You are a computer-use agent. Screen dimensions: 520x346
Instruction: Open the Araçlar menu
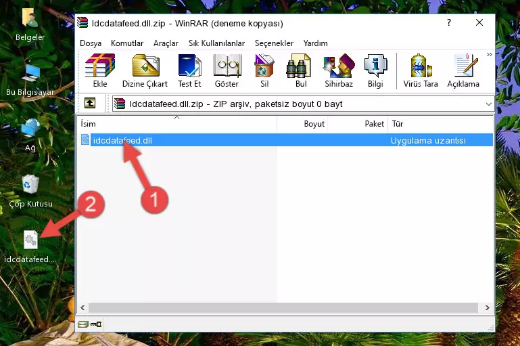pos(166,43)
